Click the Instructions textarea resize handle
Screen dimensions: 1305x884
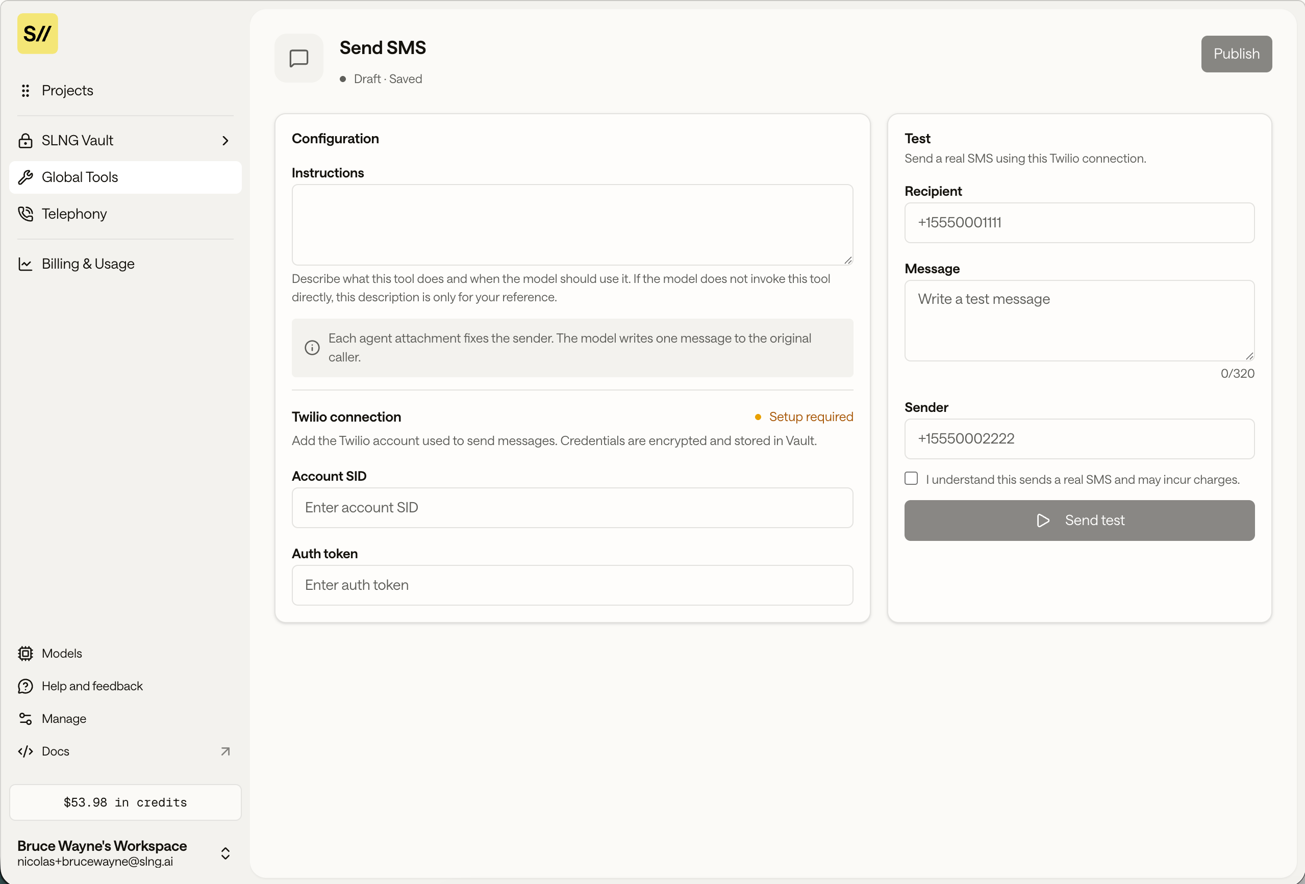point(848,260)
